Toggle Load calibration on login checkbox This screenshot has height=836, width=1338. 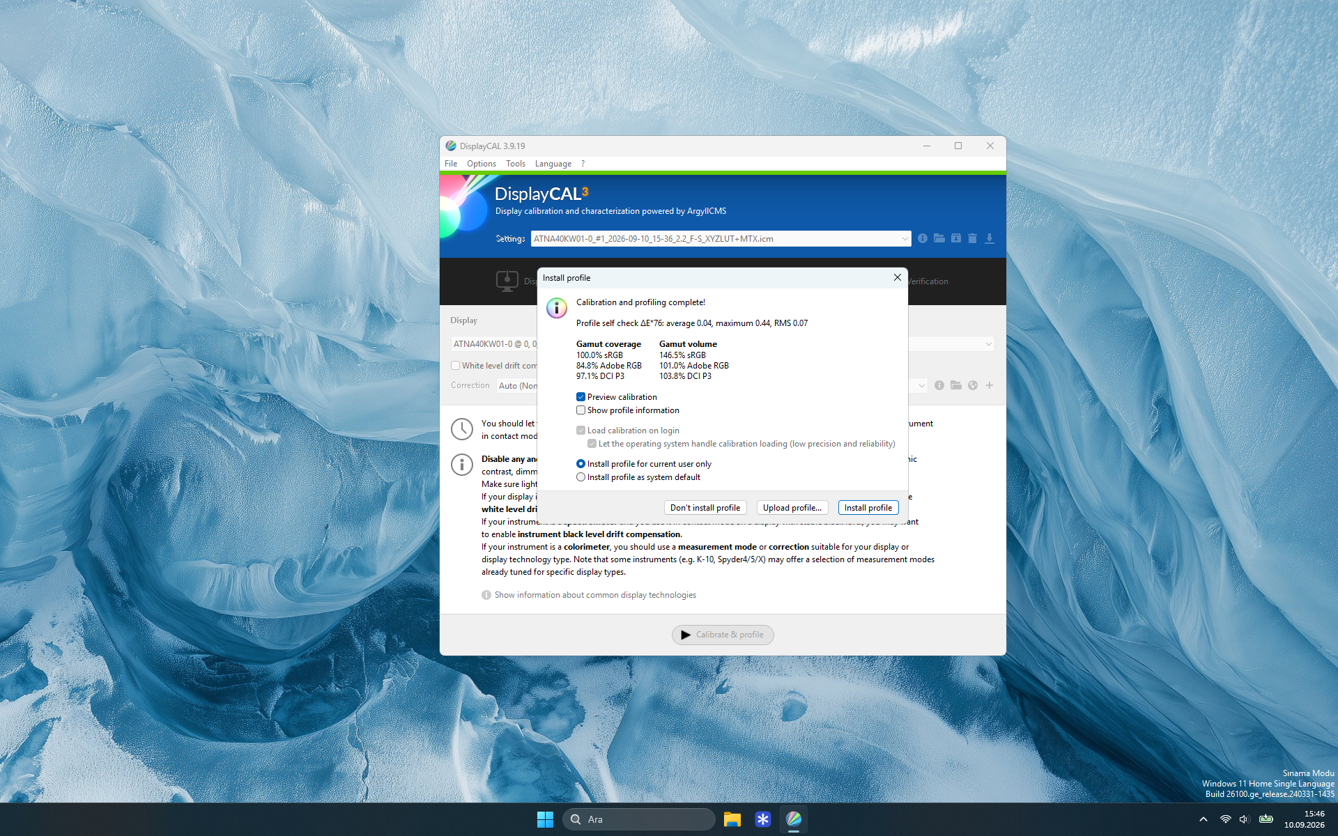(x=580, y=431)
